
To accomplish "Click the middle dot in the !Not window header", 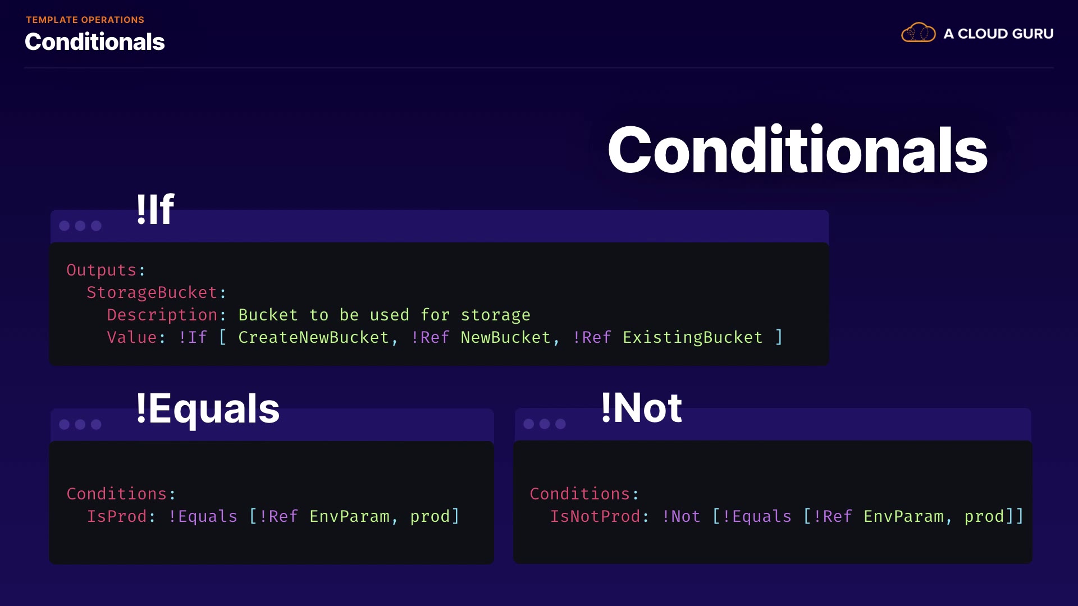I will click(545, 424).
